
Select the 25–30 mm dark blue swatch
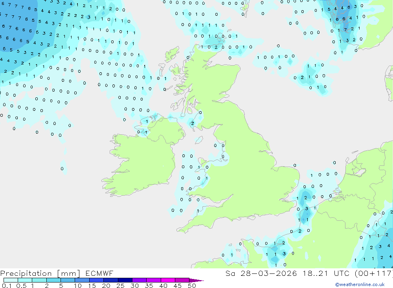point(125,280)
